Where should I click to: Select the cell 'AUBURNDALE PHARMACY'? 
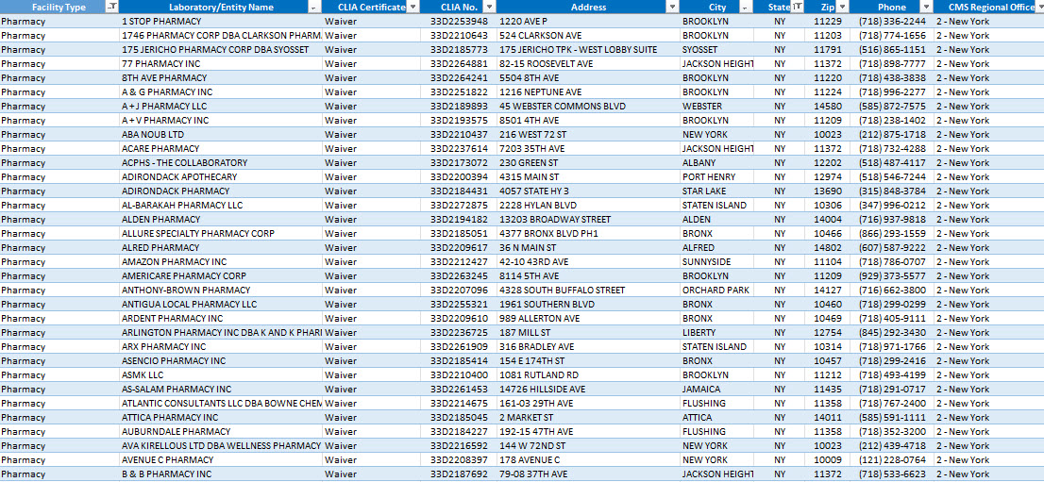221,431
